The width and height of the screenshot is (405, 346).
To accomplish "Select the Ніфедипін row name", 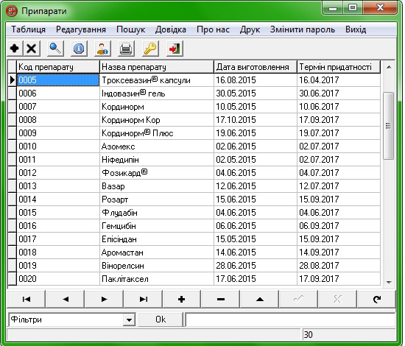I will pyautogui.click(x=157, y=160).
